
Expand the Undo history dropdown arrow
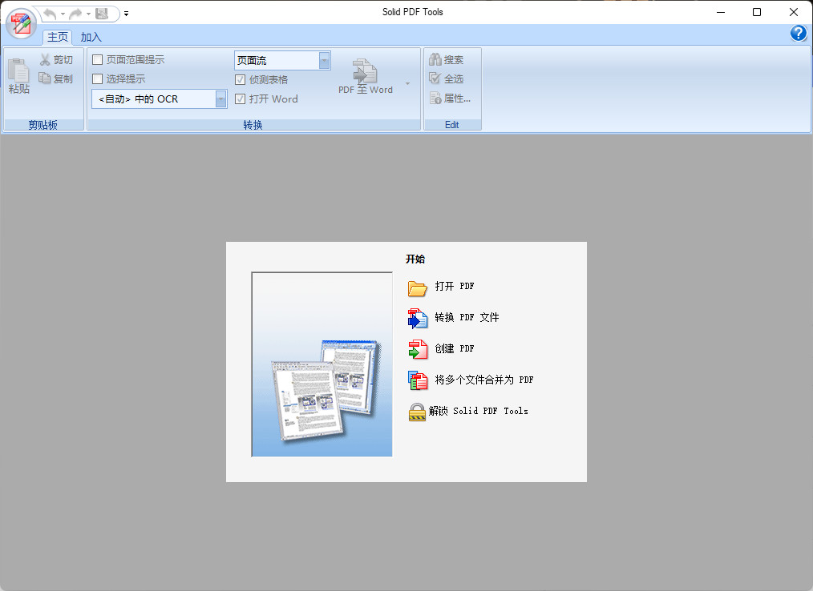click(63, 14)
